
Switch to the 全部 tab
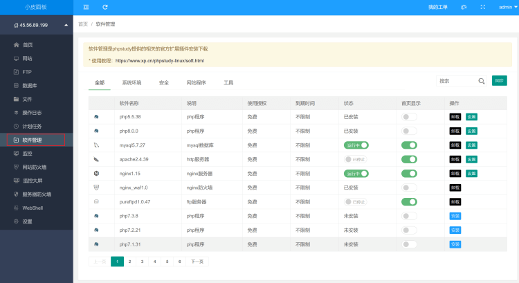coord(100,83)
